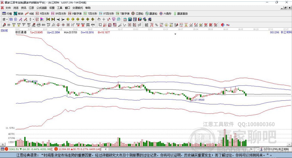Screen dimensions: 292x158
Task: Open the 设置 menu
Action: (52, 8)
